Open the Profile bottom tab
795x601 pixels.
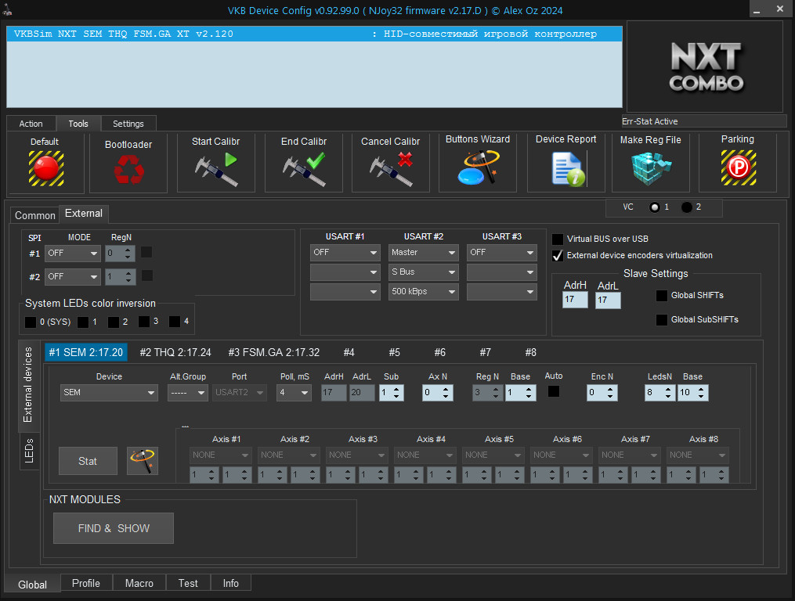[x=86, y=583]
